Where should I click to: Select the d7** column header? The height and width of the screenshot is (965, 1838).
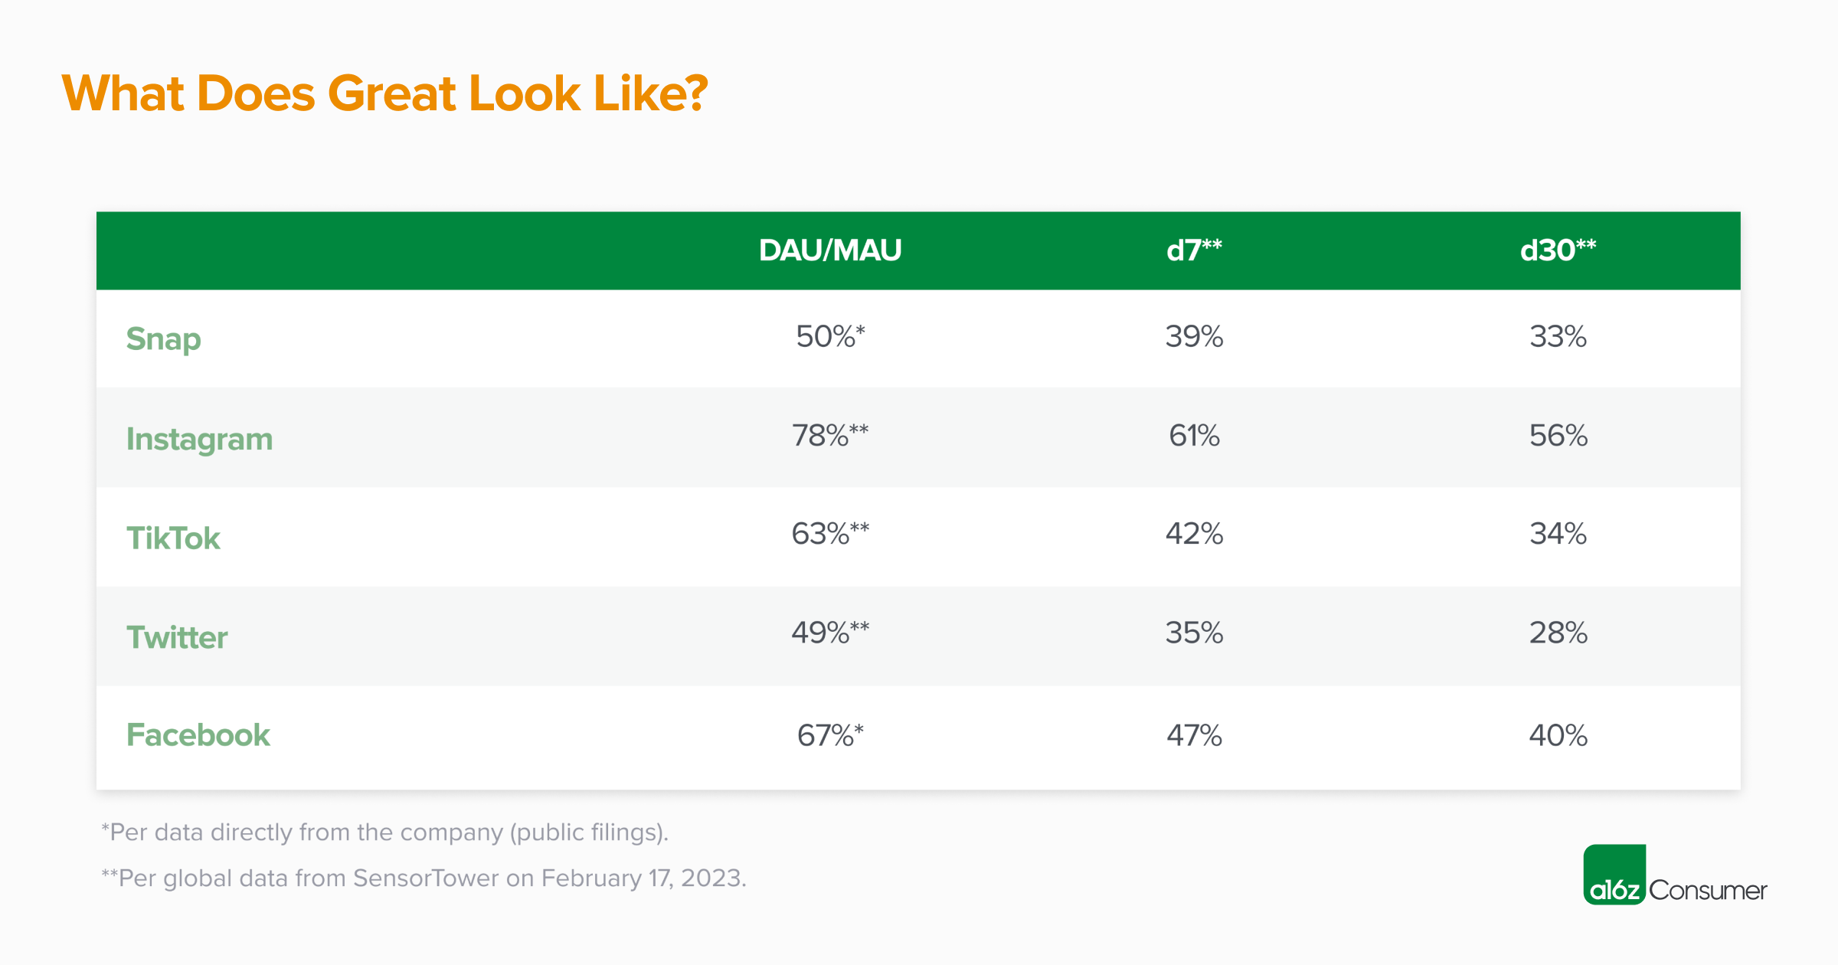click(x=1194, y=250)
